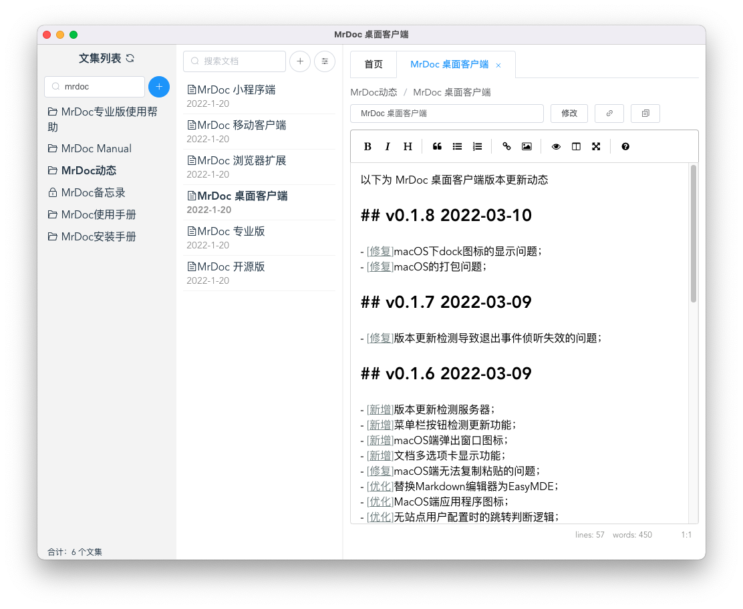
Task: Click the folder icon beside MrDoc Manual
Action: coord(53,149)
